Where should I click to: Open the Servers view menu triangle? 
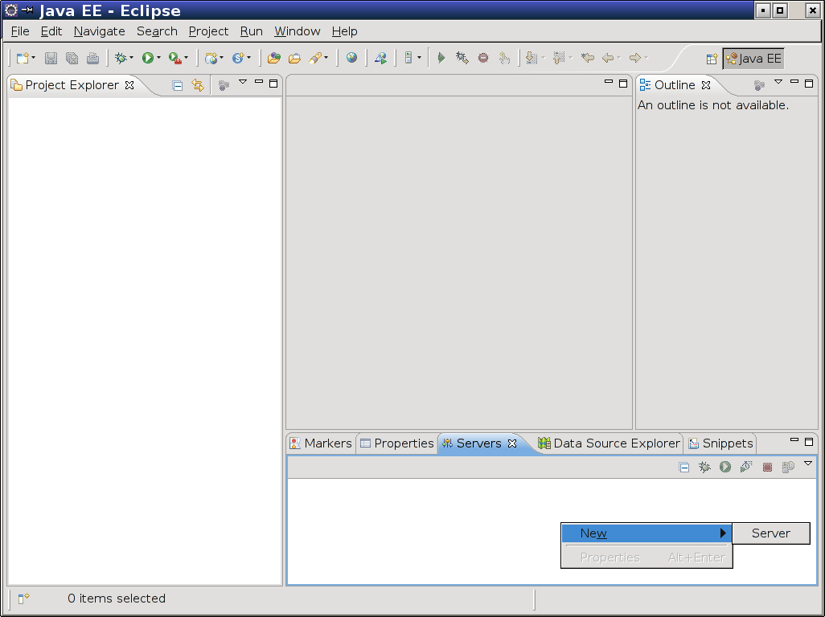(808, 464)
